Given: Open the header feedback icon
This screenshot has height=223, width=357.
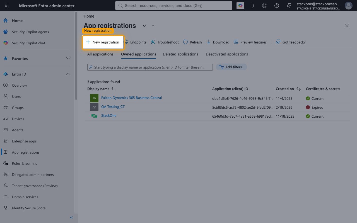Looking at the screenshot, I should (289, 6).
